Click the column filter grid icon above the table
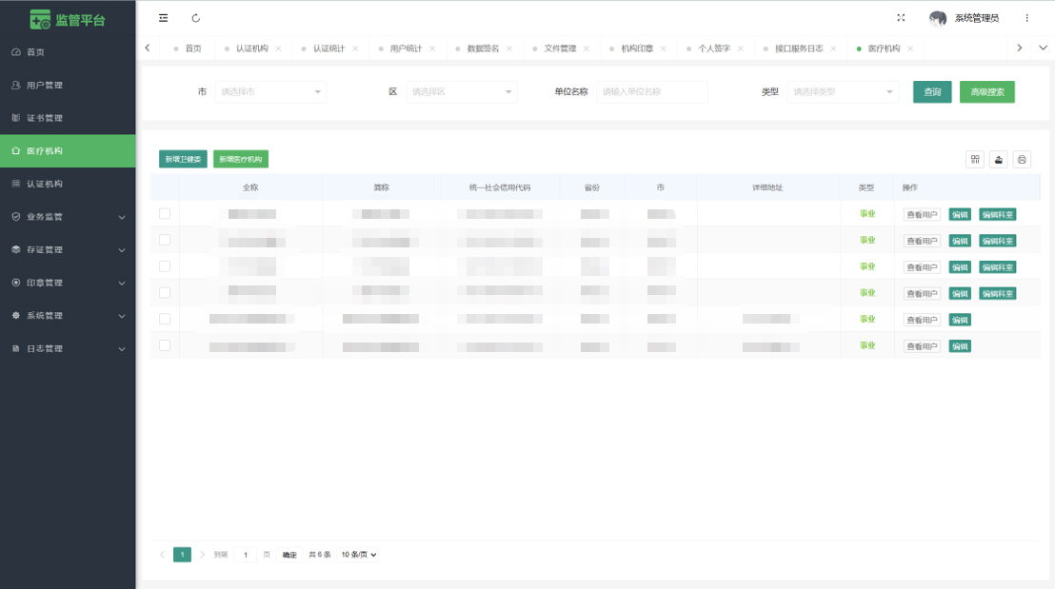 [975, 160]
